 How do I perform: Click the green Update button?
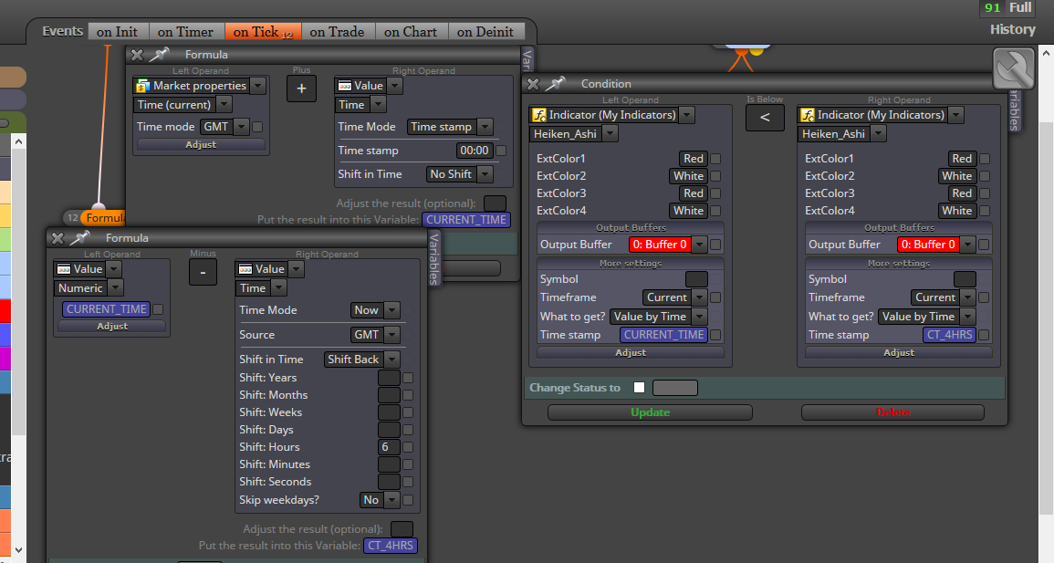[x=650, y=412]
